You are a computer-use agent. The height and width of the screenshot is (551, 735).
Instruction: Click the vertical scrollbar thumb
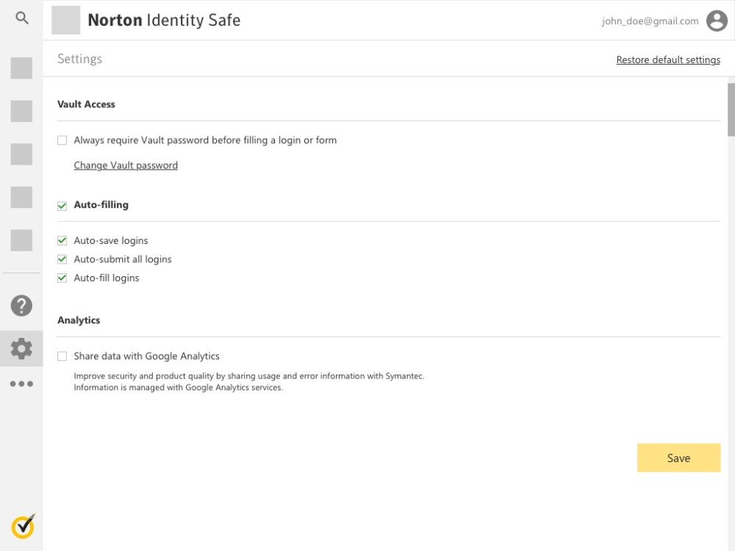click(731, 109)
